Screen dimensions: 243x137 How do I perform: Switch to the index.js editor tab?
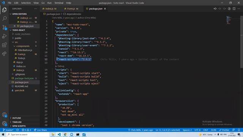49,9
